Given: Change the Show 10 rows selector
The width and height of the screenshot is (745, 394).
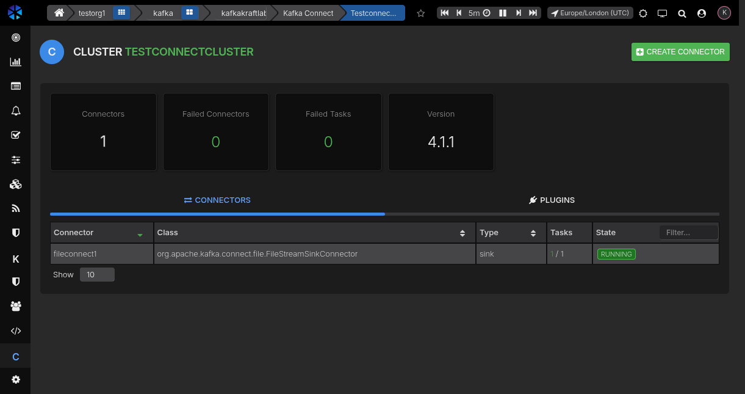Looking at the screenshot, I should click(x=97, y=275).
